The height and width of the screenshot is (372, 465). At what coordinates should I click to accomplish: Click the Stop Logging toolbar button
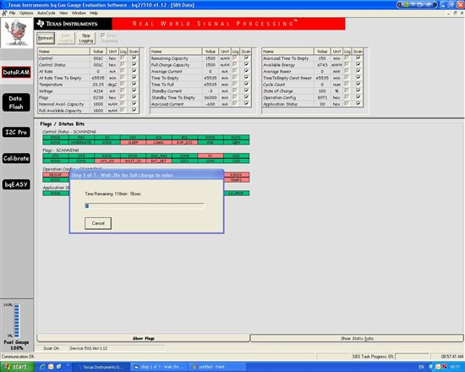pos(86,38)
